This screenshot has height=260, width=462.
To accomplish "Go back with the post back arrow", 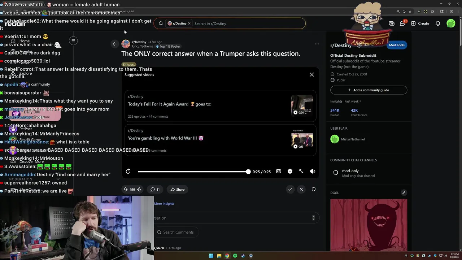I will click(115, 44).
